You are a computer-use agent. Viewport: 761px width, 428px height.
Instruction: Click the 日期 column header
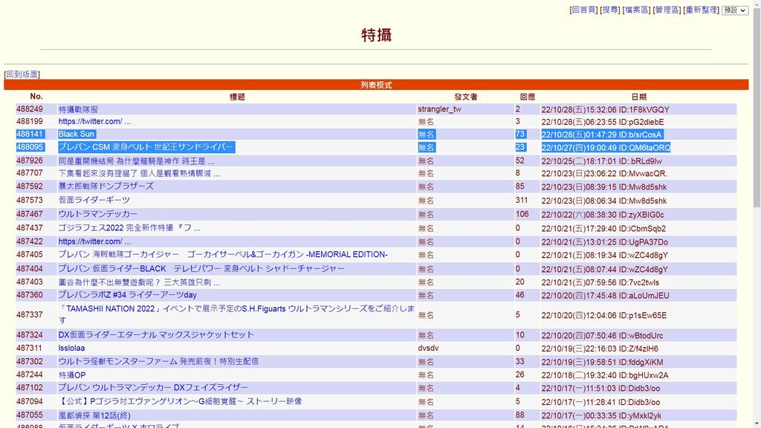(x=638, y=97)
